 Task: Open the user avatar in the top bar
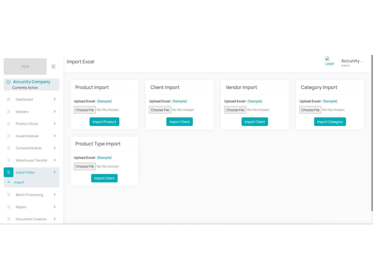coord(329,61)
